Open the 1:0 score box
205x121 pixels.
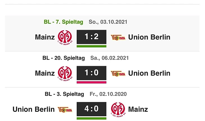coord(92,73)
